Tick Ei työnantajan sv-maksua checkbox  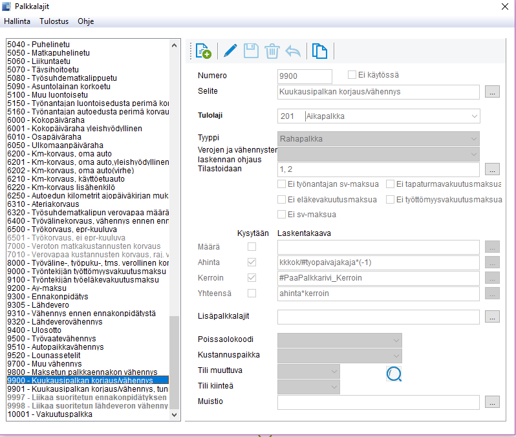281,184
